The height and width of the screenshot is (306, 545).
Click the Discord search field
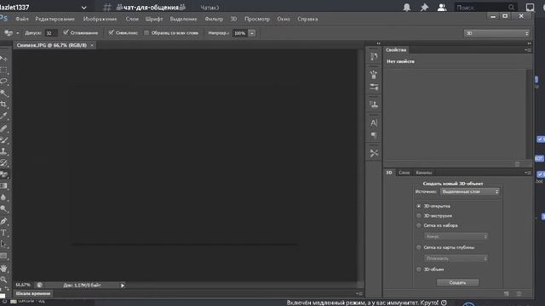coord(485,8)
